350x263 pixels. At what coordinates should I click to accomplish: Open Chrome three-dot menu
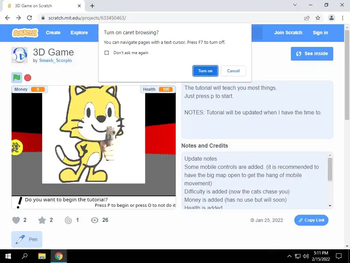click(342, 18)
